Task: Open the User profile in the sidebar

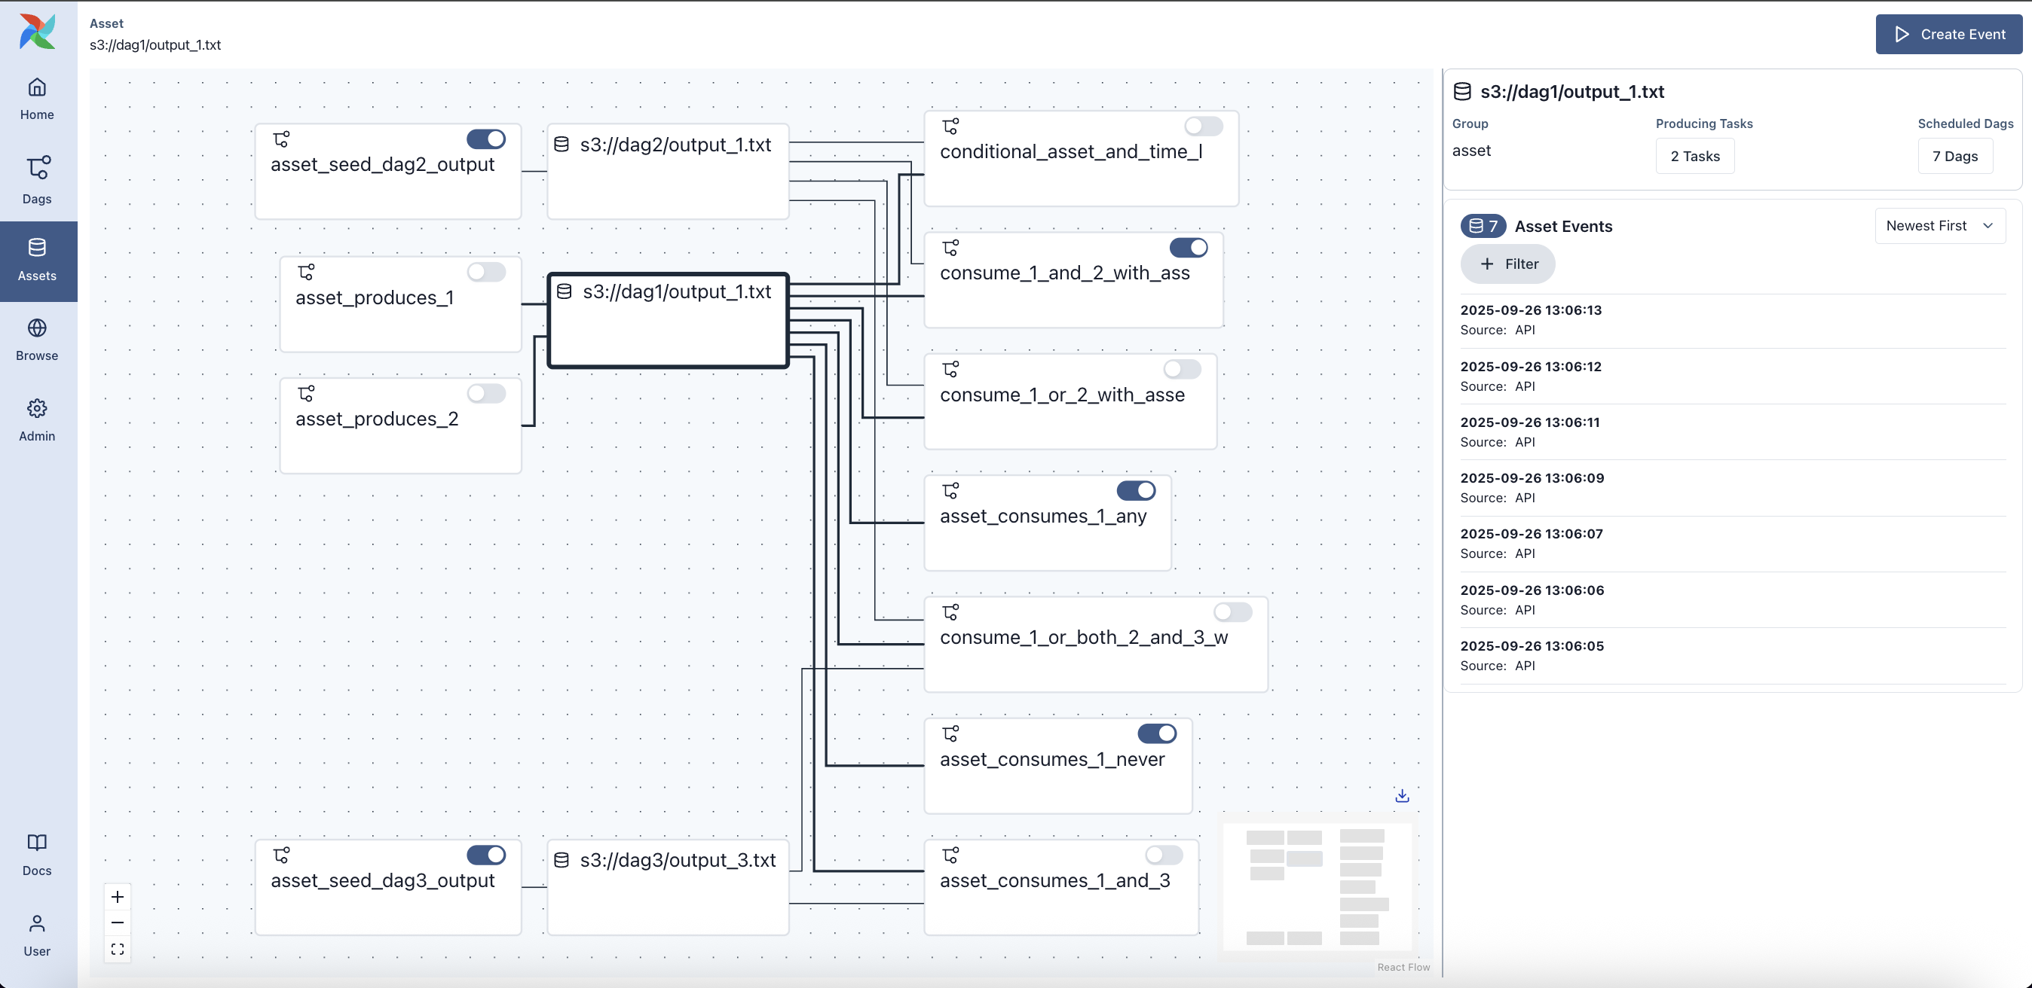Action: click(36, 935)
